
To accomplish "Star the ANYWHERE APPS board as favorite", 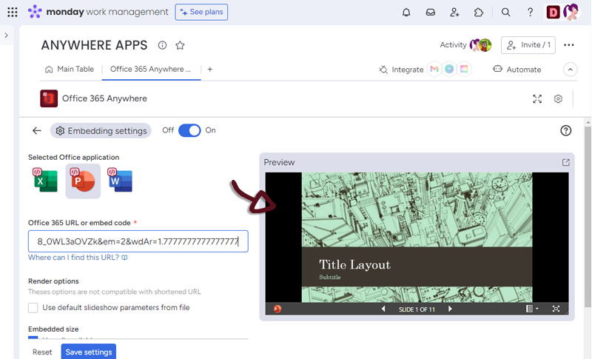I will pos(180,45).
